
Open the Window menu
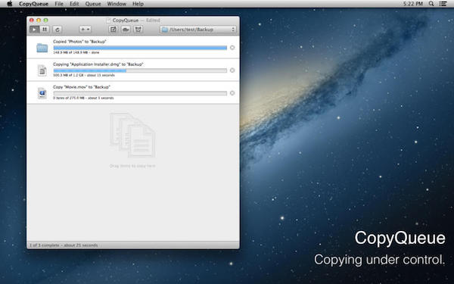117,4
